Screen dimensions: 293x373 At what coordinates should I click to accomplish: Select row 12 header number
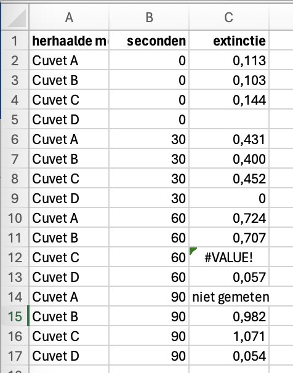pos(15,257)
